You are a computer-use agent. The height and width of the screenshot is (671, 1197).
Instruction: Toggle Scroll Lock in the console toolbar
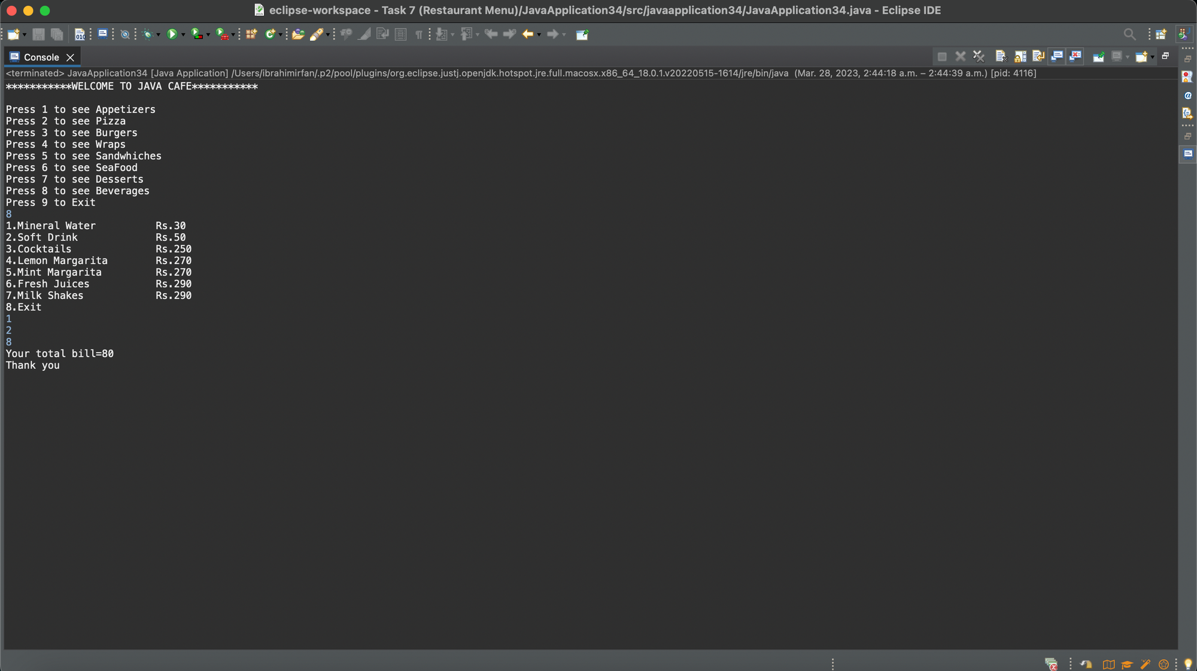(1020, 57)
